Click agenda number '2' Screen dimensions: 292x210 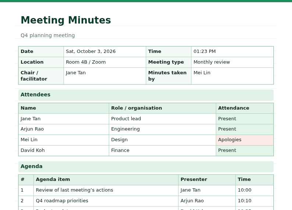(26, 201)
